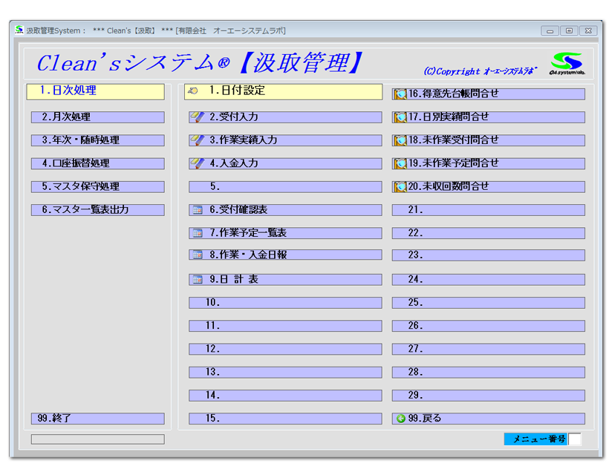Open 16.得意先台帳問合せ
The width and height of the screenshot is (609, 475).
(489, 94)
